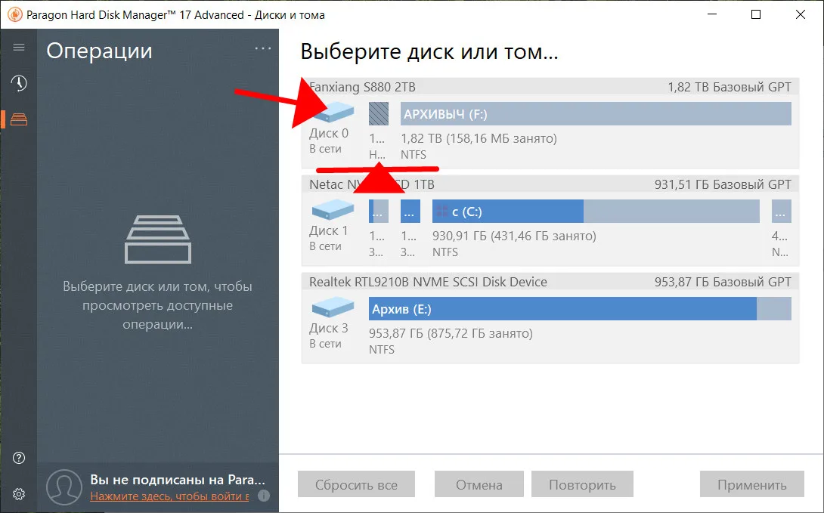
Task: Select the hatched unallocated partition on Диск 0
Action: pos(379,113)
